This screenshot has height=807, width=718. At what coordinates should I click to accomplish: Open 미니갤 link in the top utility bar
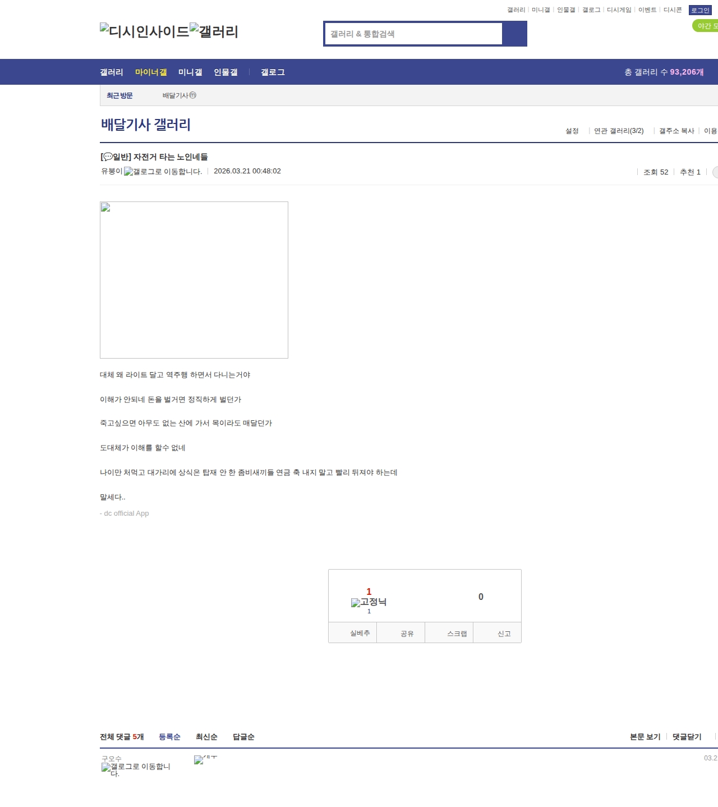(x=541, y=10)
